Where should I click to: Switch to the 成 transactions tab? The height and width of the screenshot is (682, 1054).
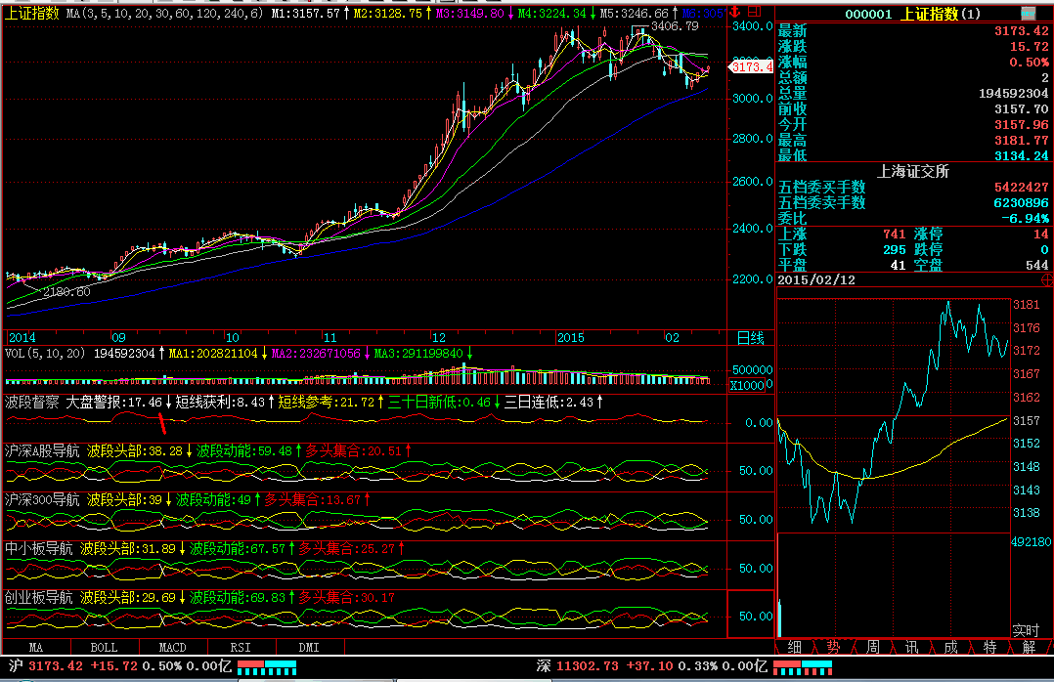(950, 647)
